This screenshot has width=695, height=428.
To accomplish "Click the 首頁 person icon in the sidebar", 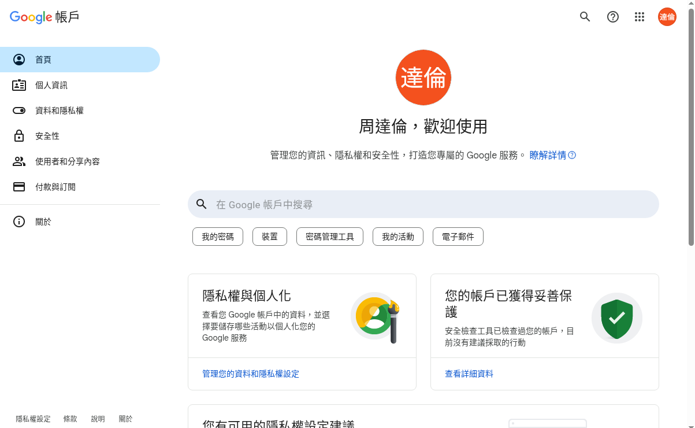I will [19, 60].
